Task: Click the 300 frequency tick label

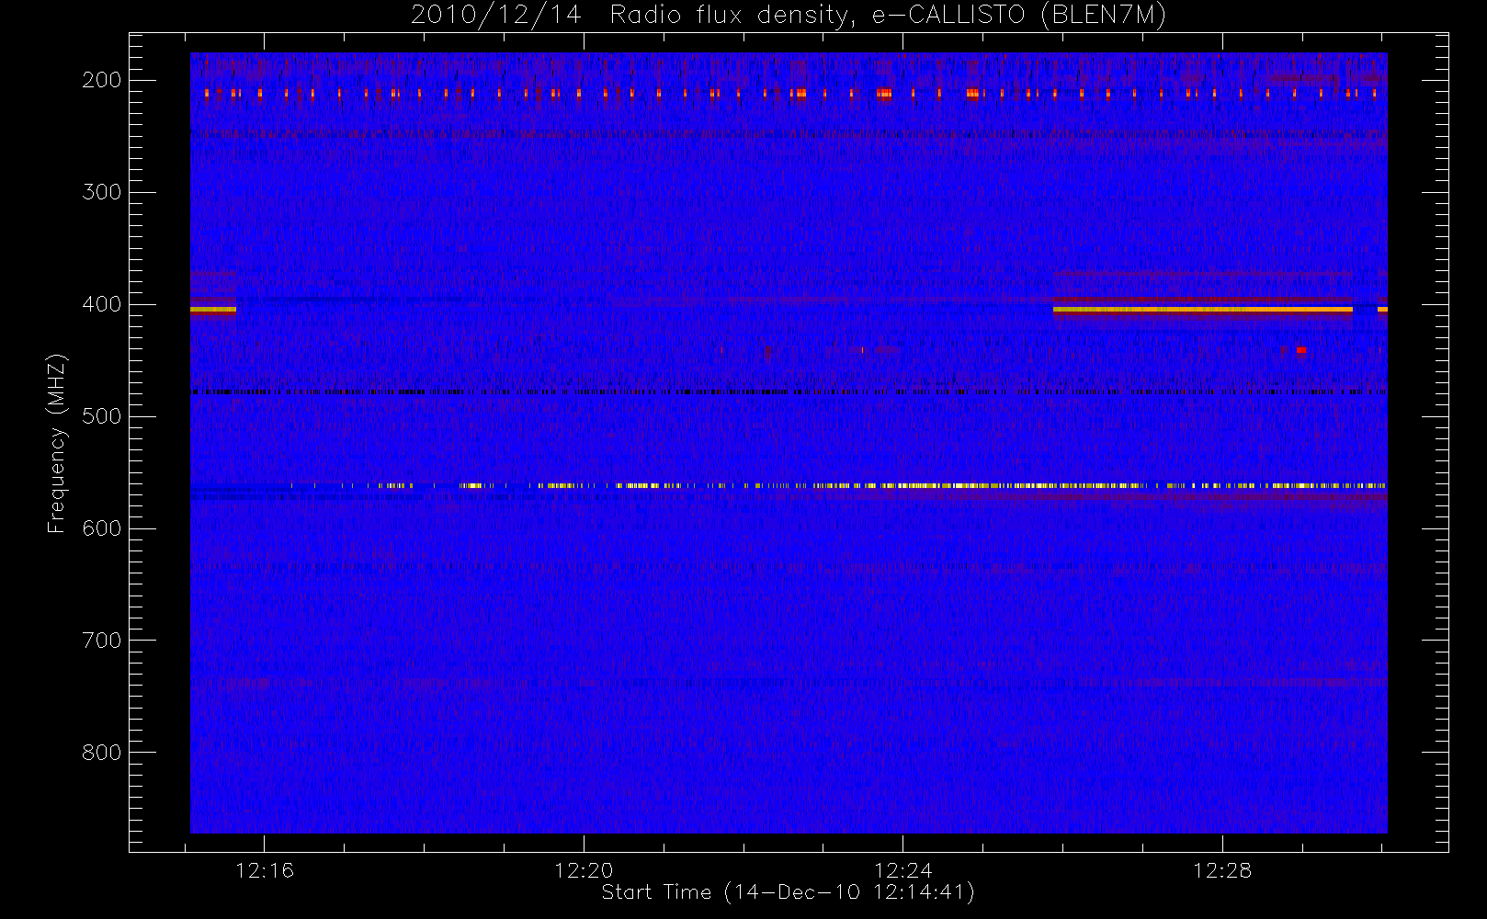Action: tap(101, 192)
